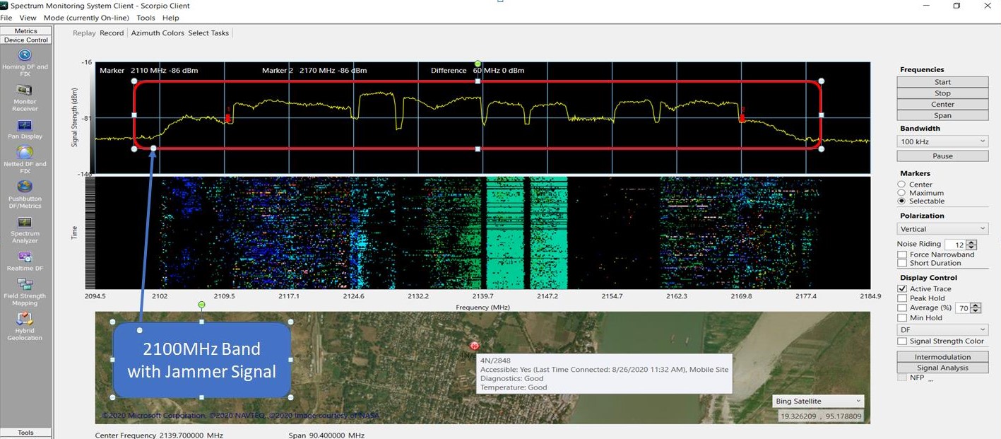The image size is (1001, 439).
Task: Open the Field Strength Mapping tool
Action: (25, 292)
